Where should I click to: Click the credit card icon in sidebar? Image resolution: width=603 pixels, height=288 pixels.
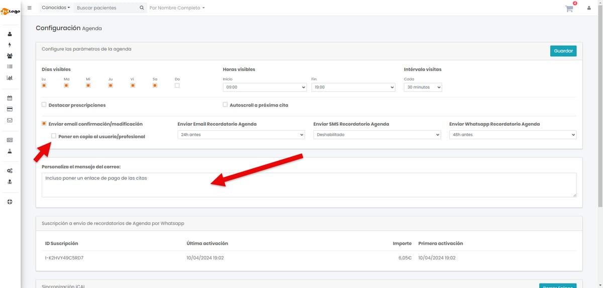10,109
